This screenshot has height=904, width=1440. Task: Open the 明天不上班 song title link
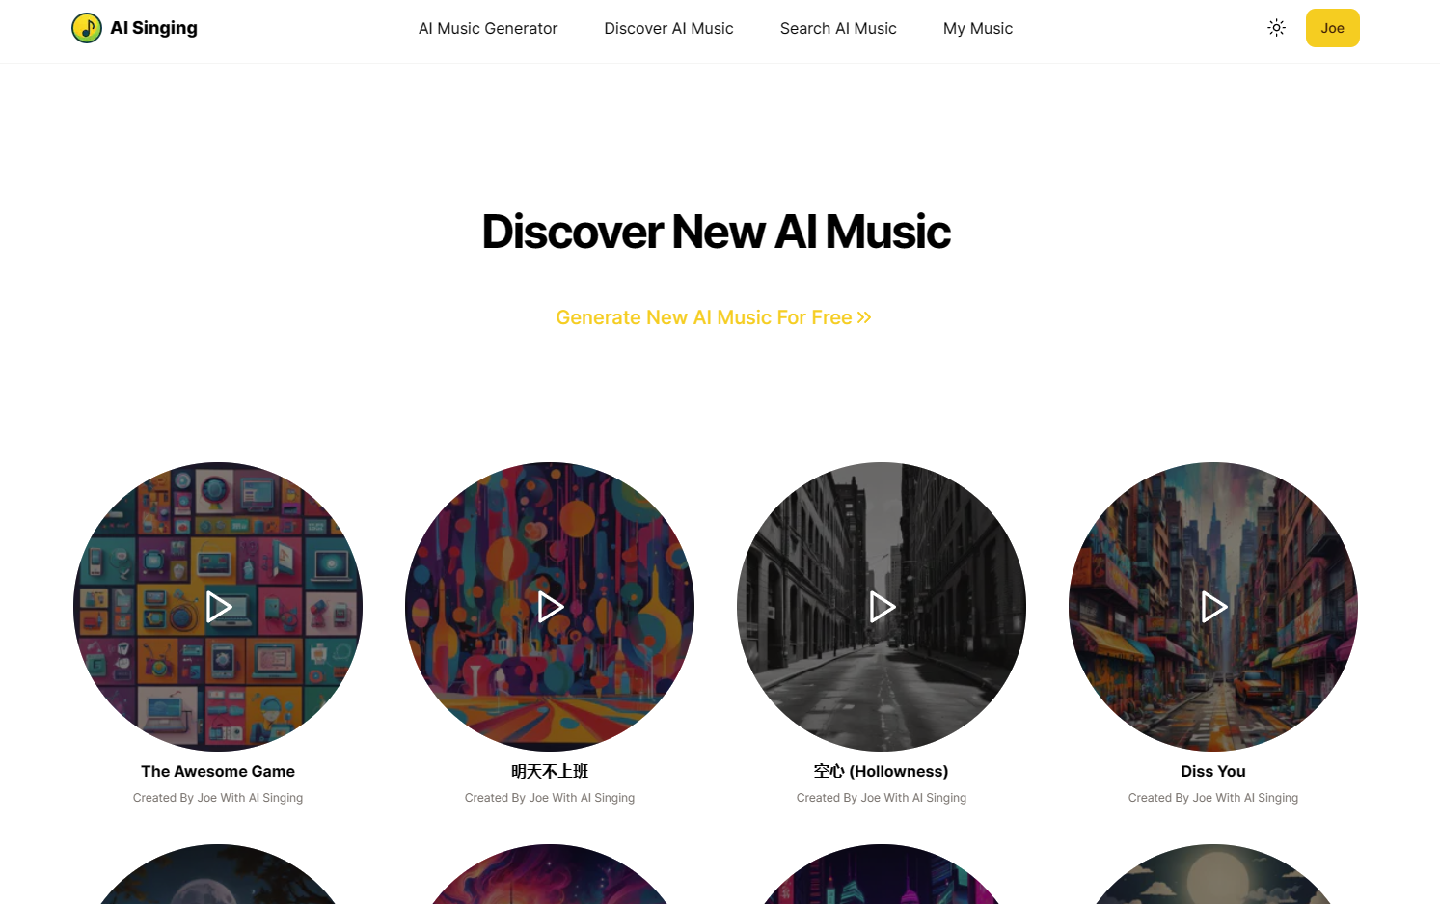pos(550,771)
